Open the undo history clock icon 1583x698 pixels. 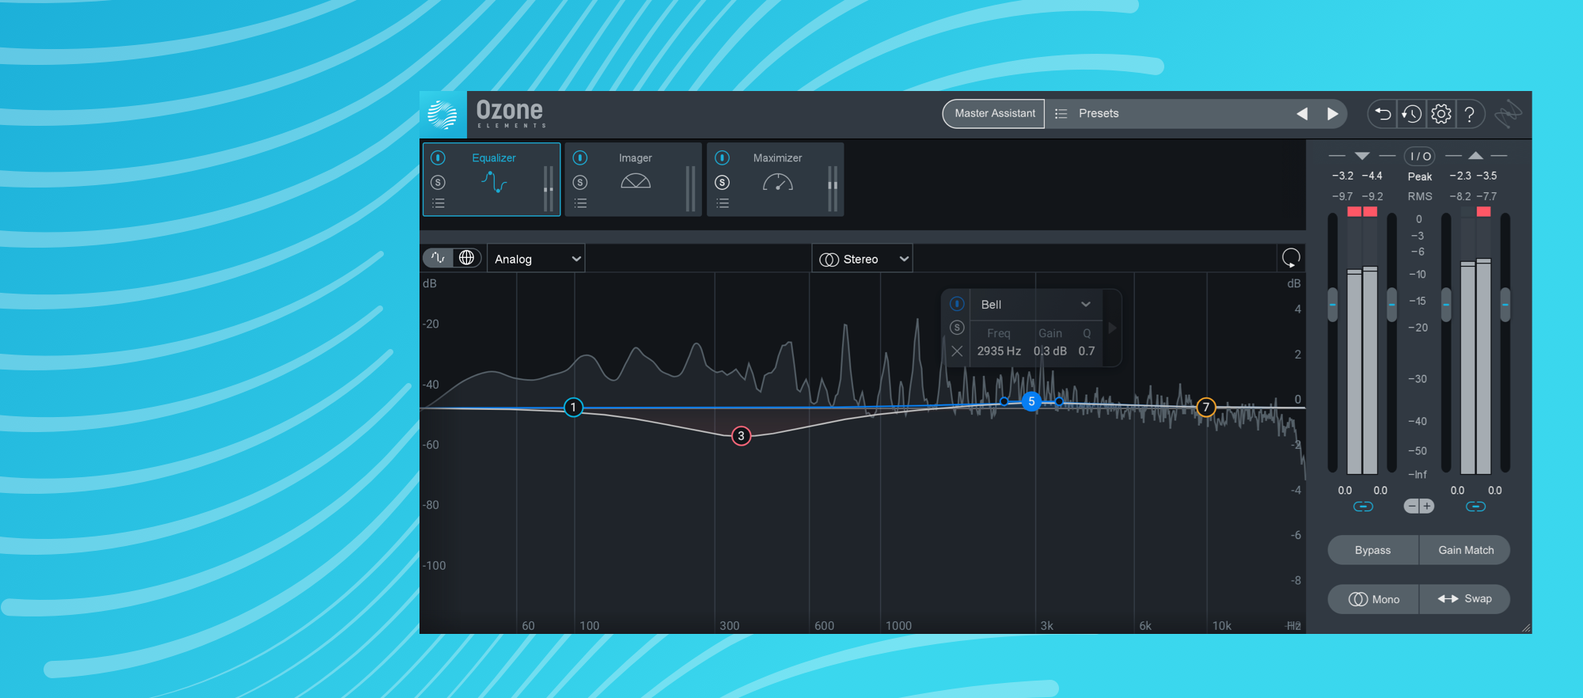[x=1411, y=114]
